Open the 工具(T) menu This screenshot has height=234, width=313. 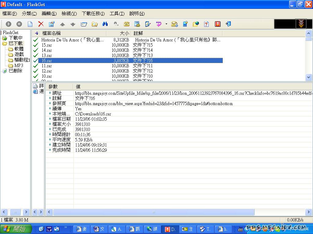tap(117, 13)
